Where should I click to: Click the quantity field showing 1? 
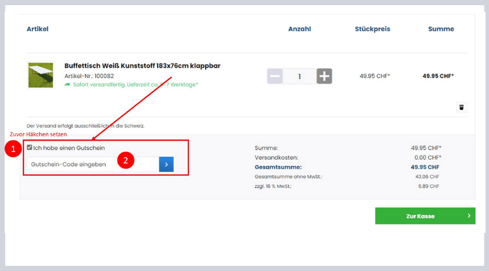300,76
